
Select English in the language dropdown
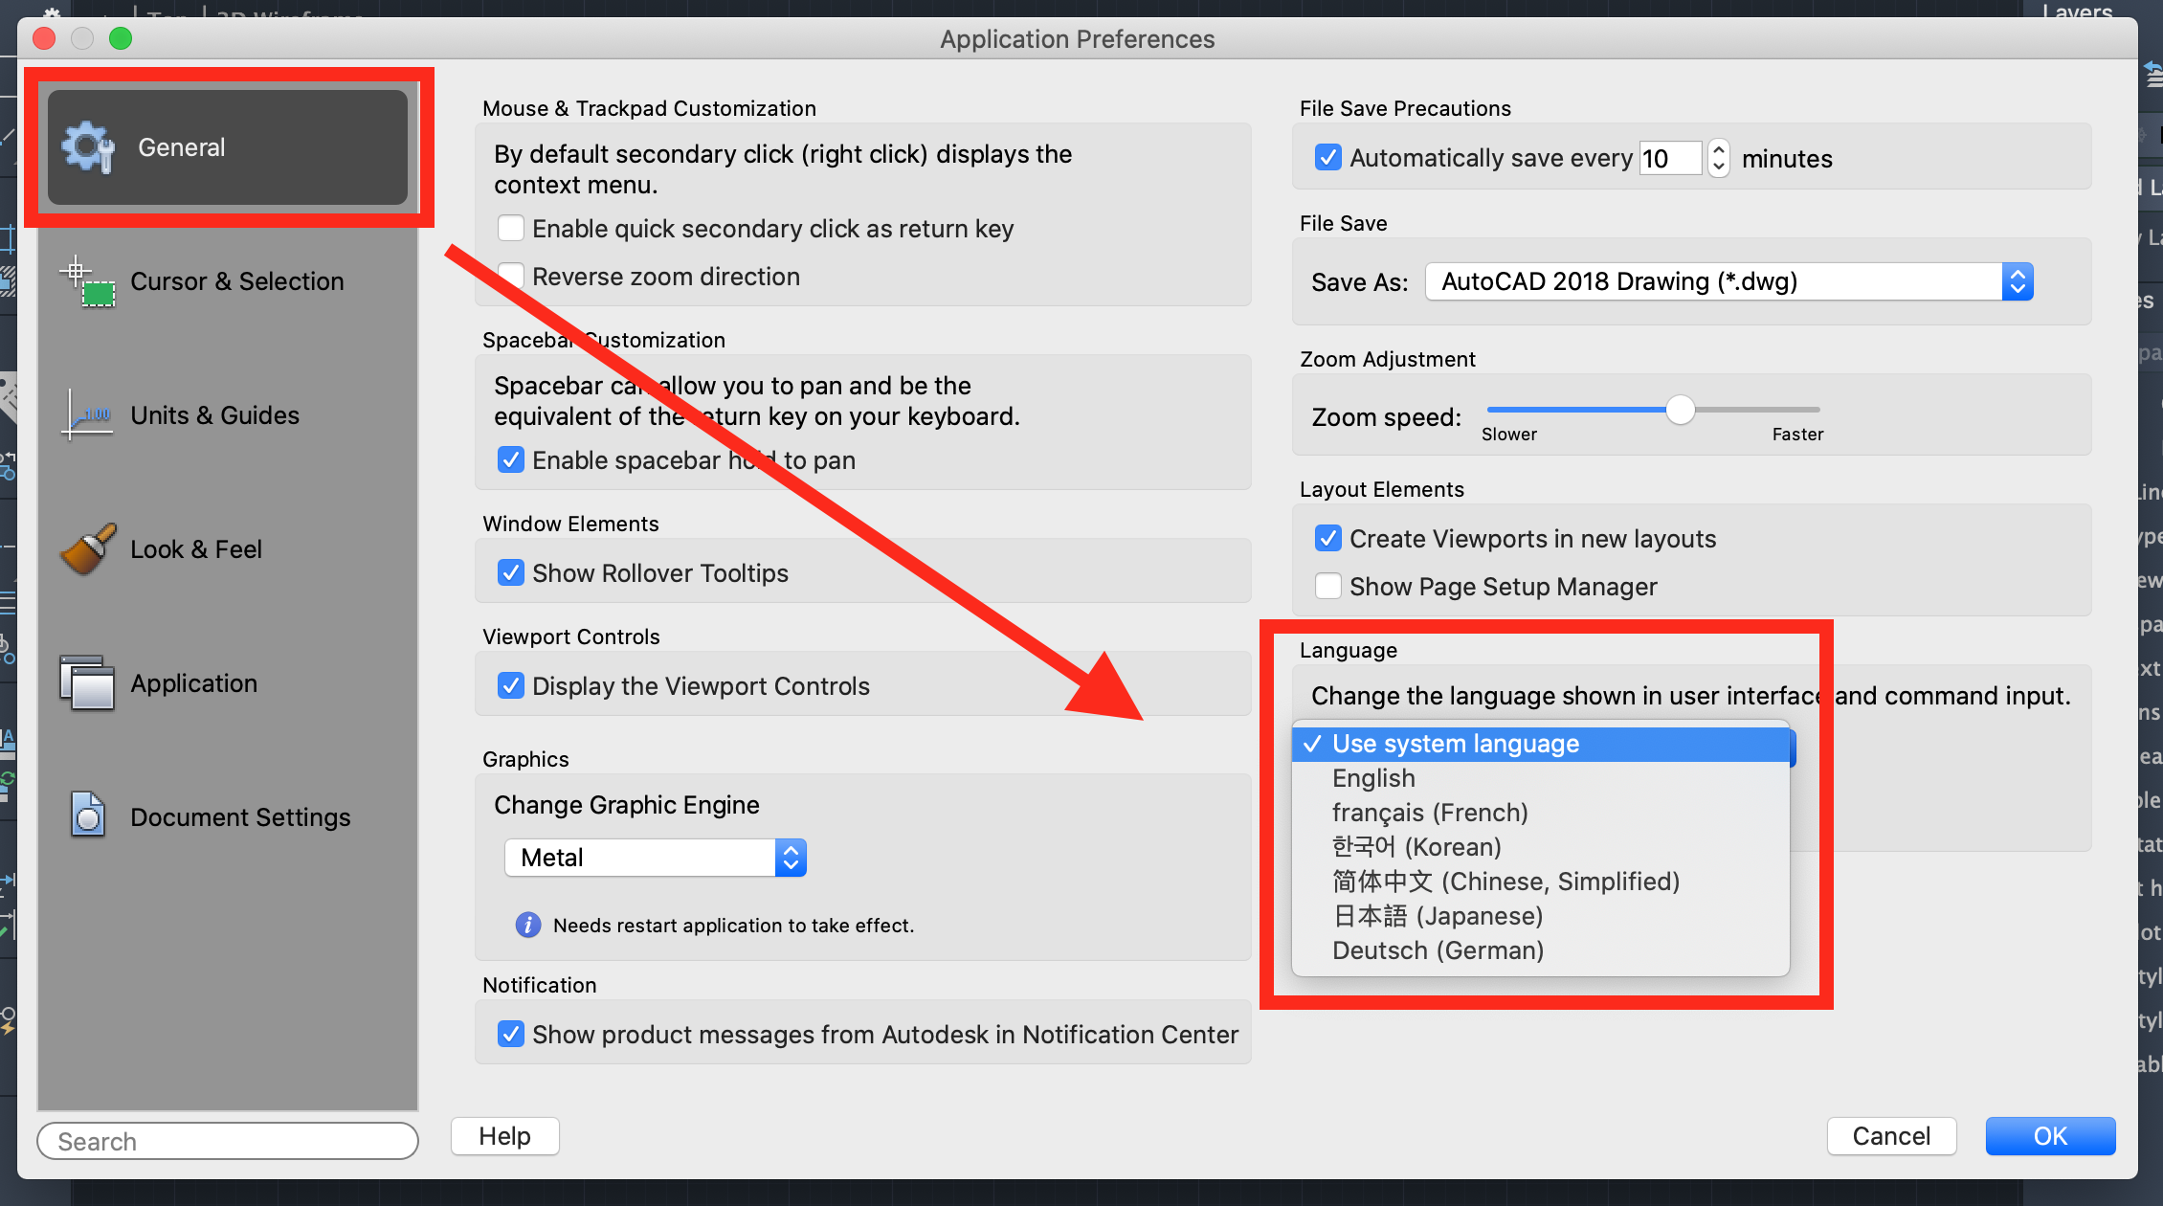pyautogui.click(x=1372, y=777)
